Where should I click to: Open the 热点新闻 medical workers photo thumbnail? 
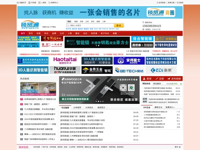38,89
